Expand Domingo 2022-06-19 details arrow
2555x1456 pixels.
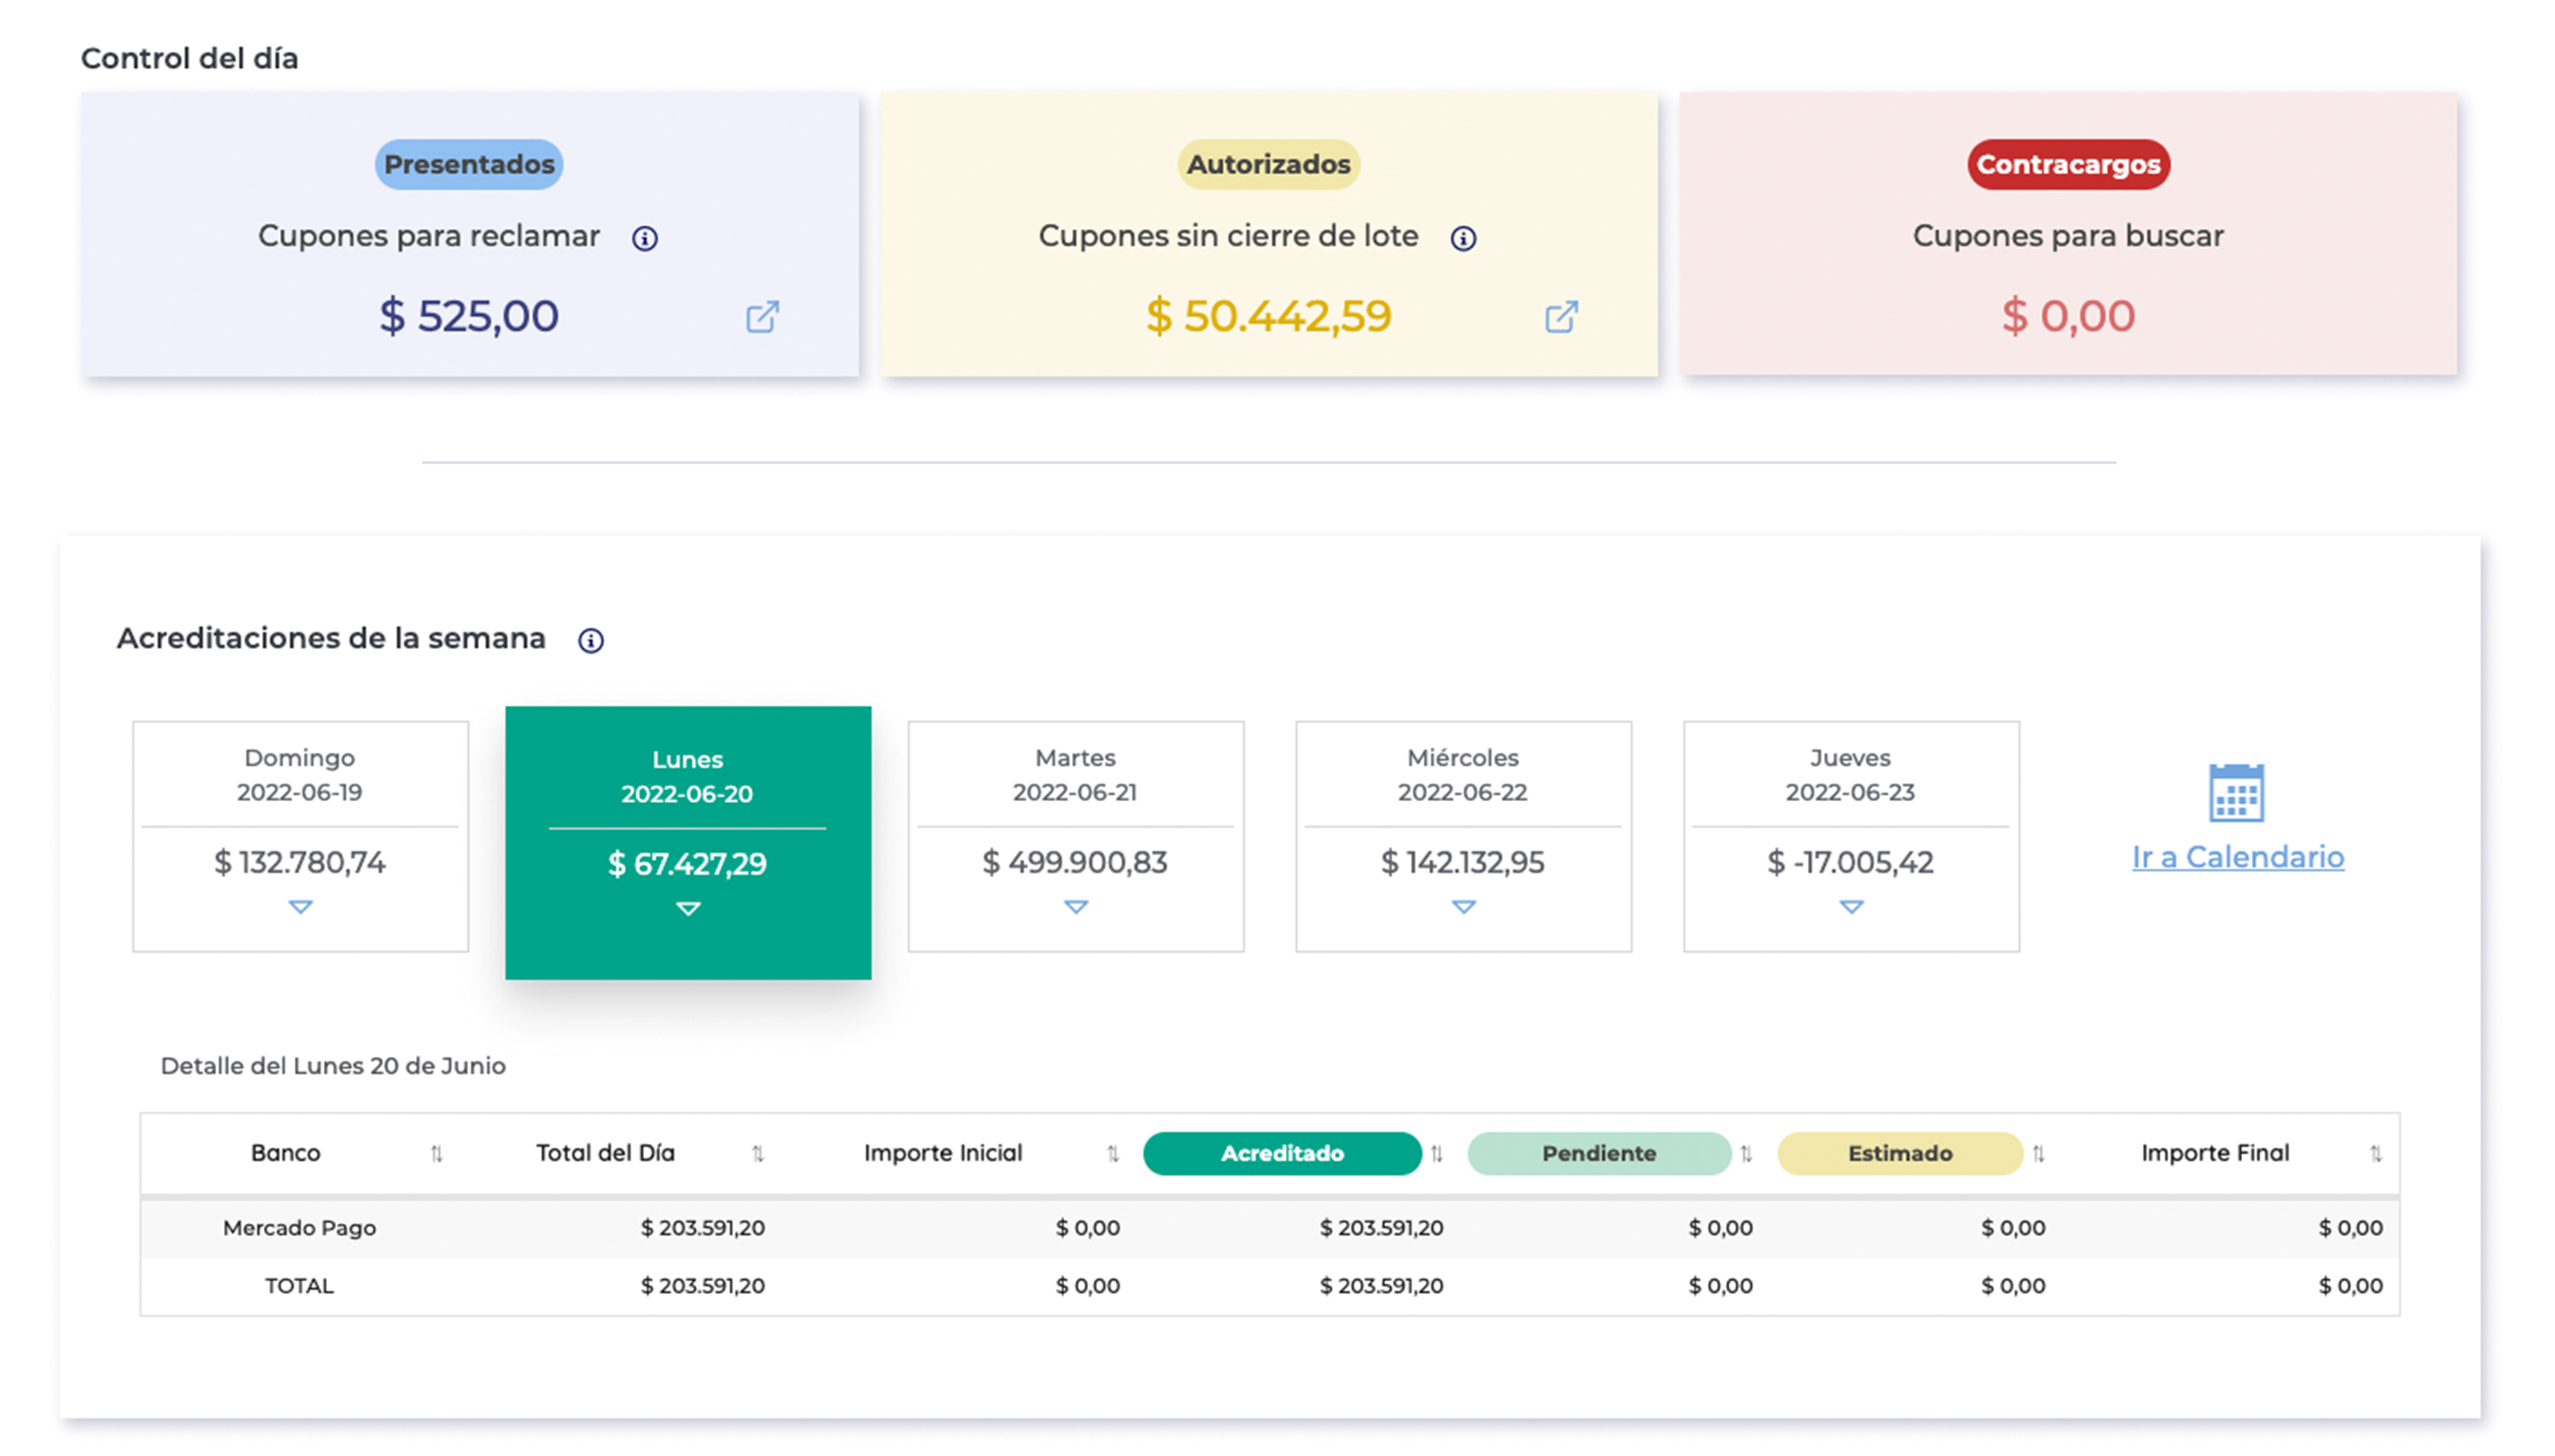(x=300, y=907)
